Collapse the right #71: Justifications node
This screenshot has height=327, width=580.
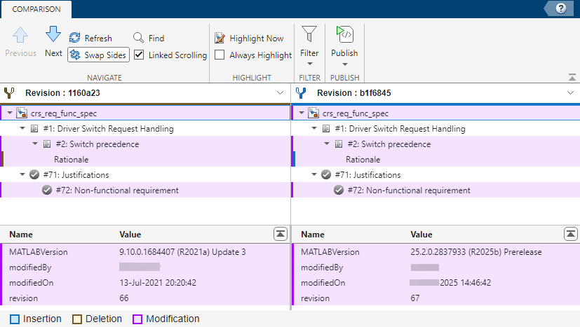314,175
